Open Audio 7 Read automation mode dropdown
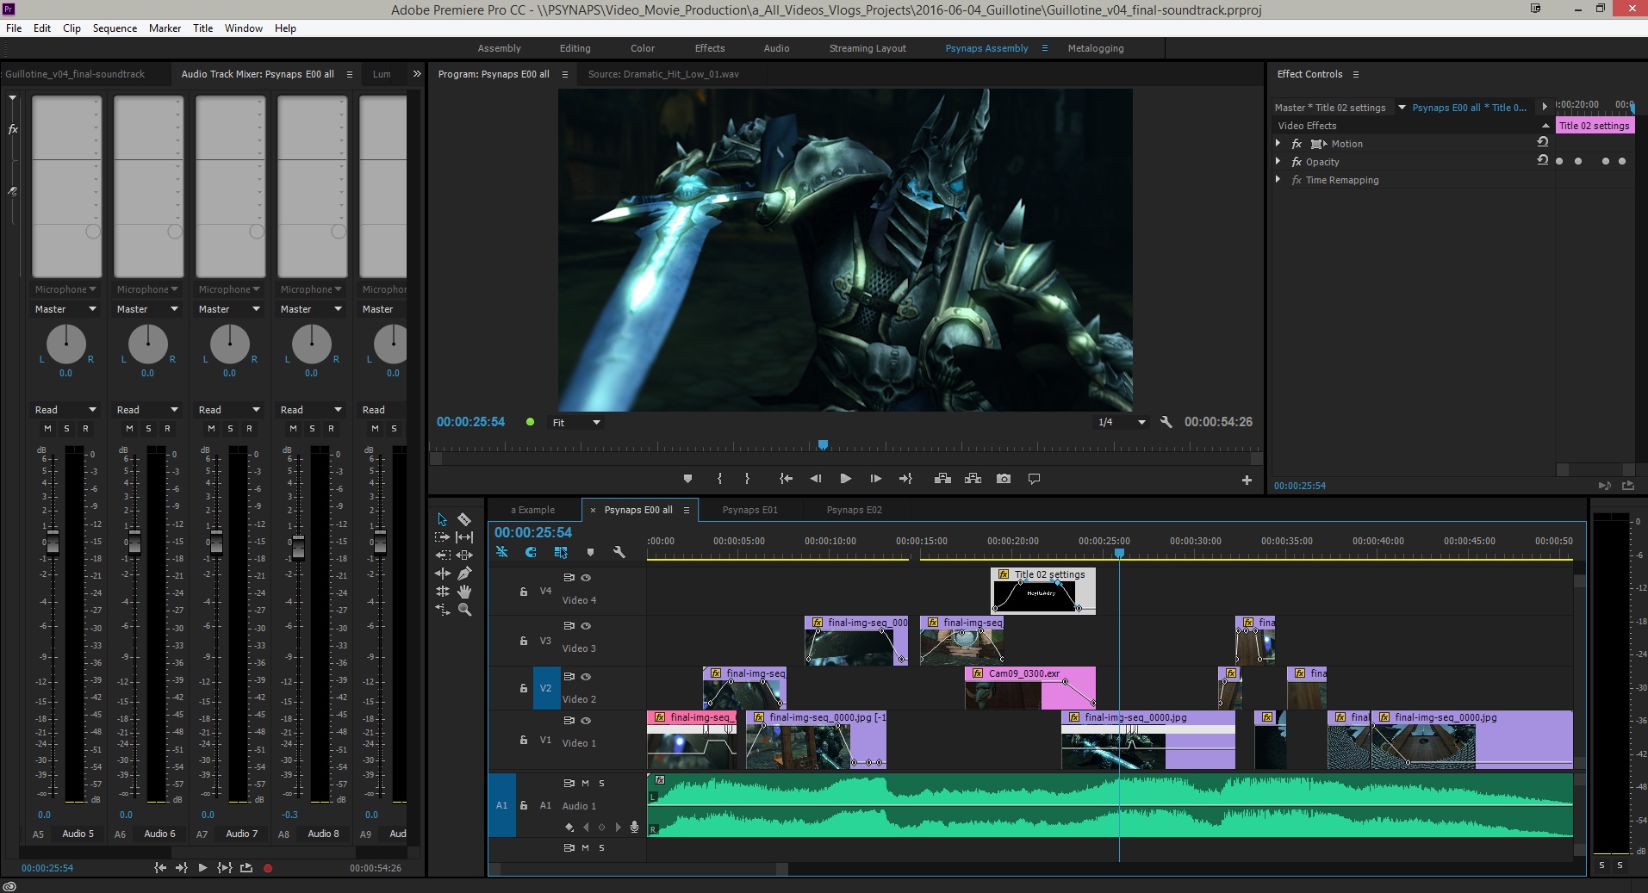1648x893 pixels. [x=229, y=410]
